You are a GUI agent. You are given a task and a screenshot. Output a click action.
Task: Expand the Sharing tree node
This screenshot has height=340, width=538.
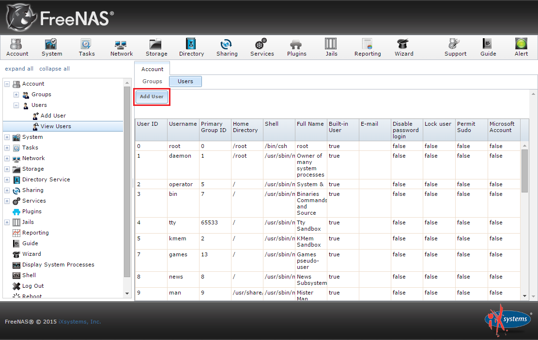click(x=7, y=190)
